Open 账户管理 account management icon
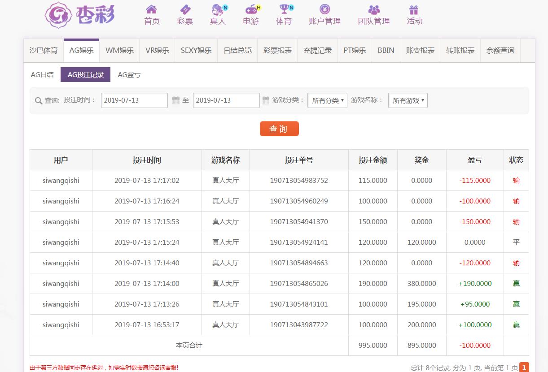The width and height of the screenshot is (548, 372). click(324, 9)
